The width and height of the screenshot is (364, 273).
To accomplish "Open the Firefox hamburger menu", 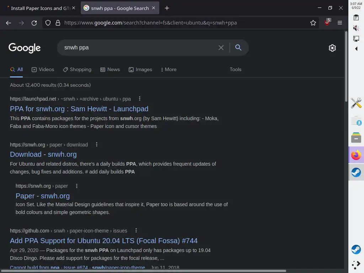I will pyautogui.click(x=339, y=23).
